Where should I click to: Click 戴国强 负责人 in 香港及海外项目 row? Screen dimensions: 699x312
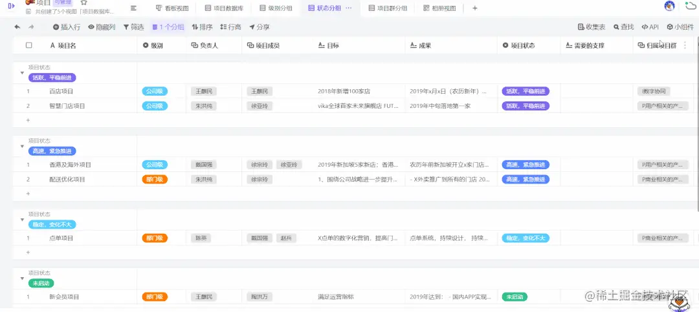point(204,165)
